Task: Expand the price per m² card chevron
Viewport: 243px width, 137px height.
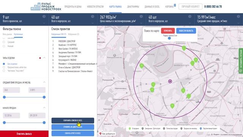Action: [141, 23]
